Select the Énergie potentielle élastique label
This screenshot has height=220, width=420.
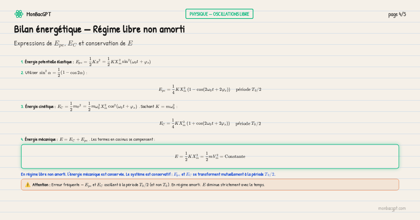click(x=49, y=62)
